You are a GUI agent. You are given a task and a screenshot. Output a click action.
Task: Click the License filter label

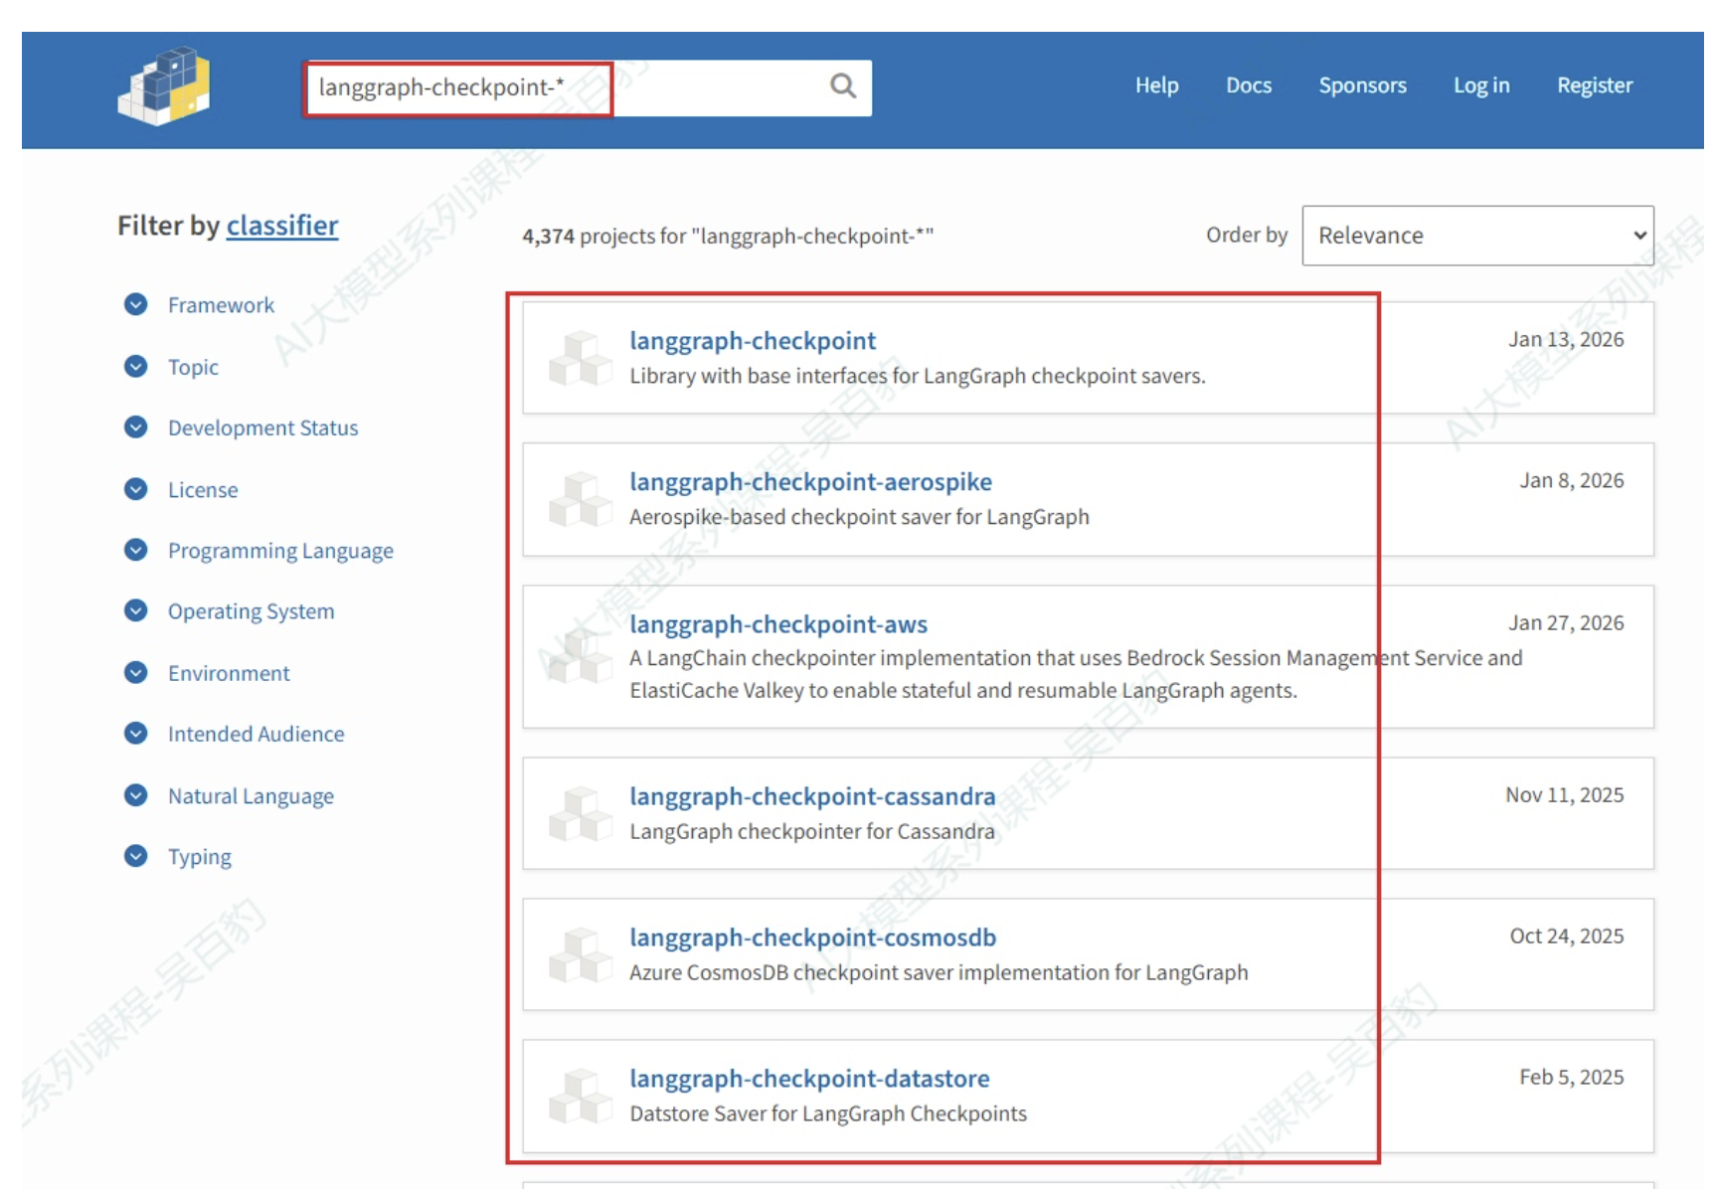pyautogui.click(x=203, y=490)
